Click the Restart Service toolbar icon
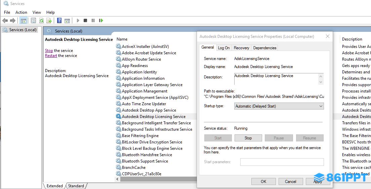 coord(101,20)
